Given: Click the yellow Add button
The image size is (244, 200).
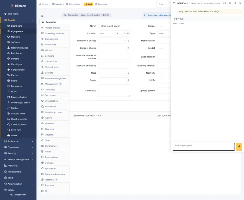Looking at the screenshot, I should [89, 4].
